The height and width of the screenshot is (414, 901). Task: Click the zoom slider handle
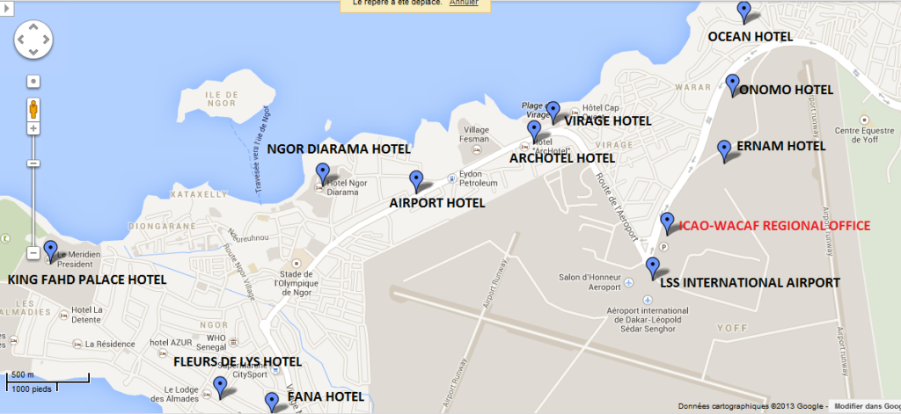point(33,163)
